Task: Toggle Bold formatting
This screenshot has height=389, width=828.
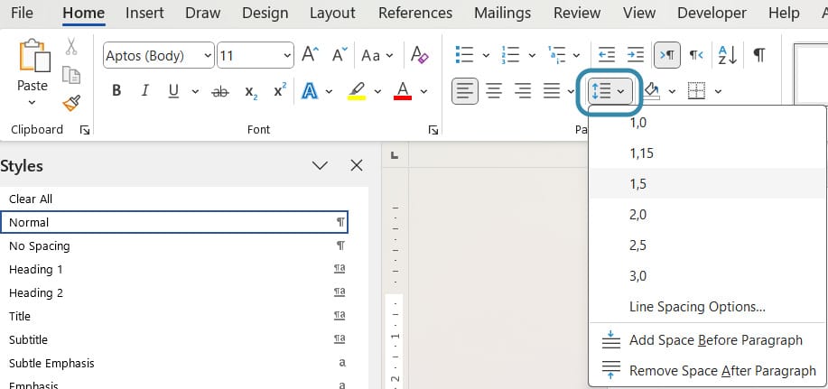Action: click(116, 91)
